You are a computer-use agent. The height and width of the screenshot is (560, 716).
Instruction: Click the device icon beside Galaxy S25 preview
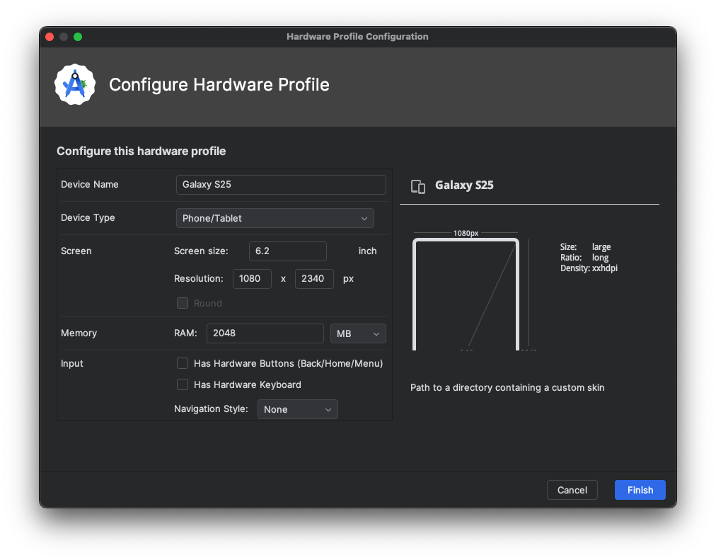click(418, 186)
